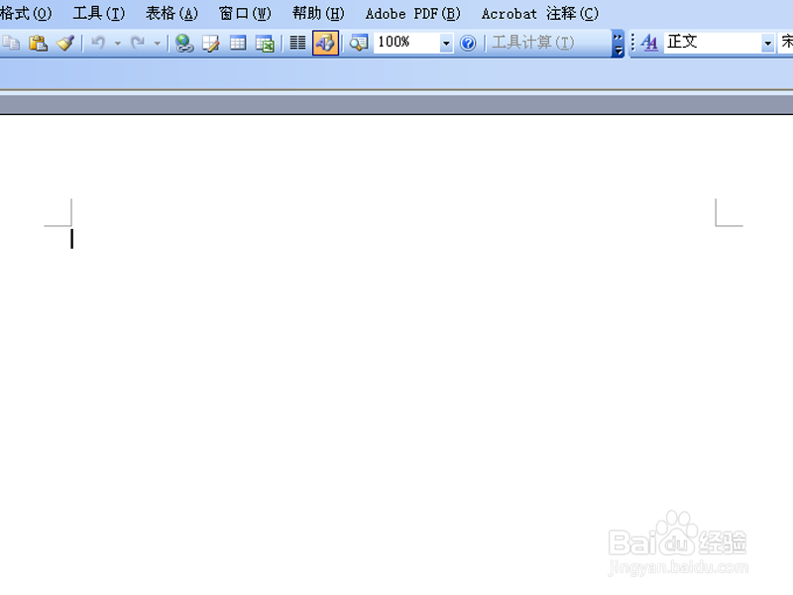Image resolution: width=793 pixels, height=595 pixels.
Task: Click the Redo arrow icon
Action: point(138,43)
